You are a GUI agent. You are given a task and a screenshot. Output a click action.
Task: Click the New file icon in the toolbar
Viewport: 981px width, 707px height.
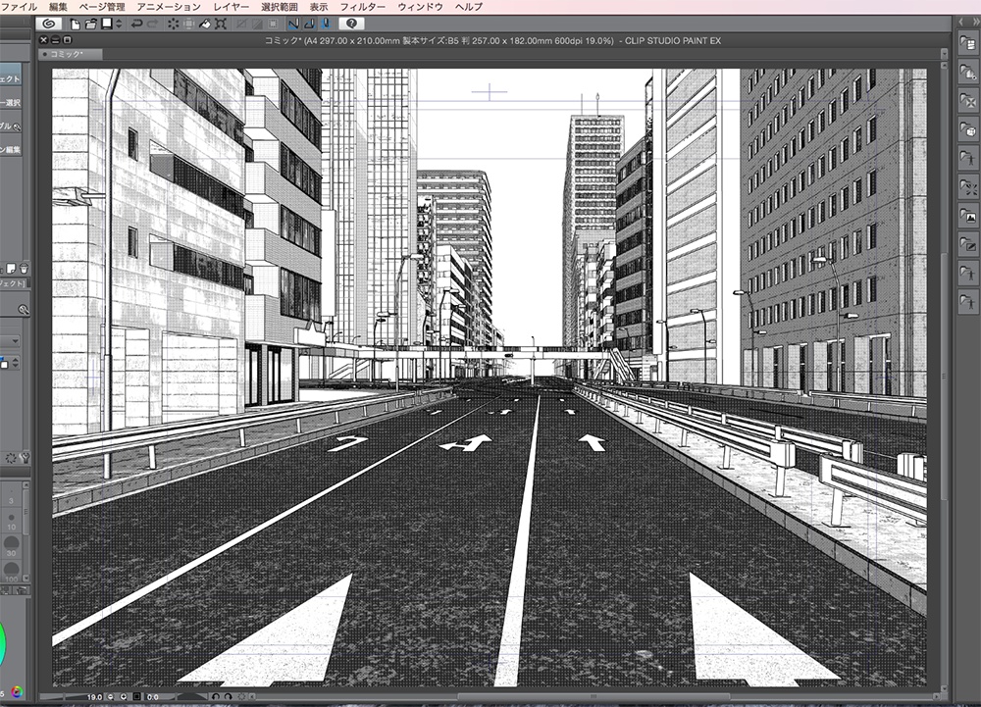coord(74,23)
